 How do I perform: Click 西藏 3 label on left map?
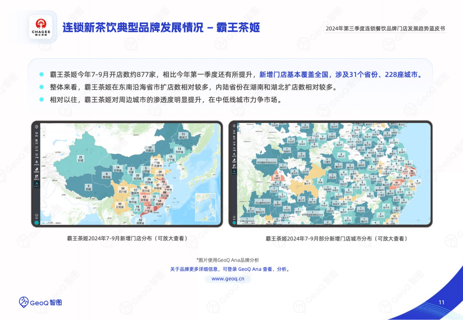(88, 187)
